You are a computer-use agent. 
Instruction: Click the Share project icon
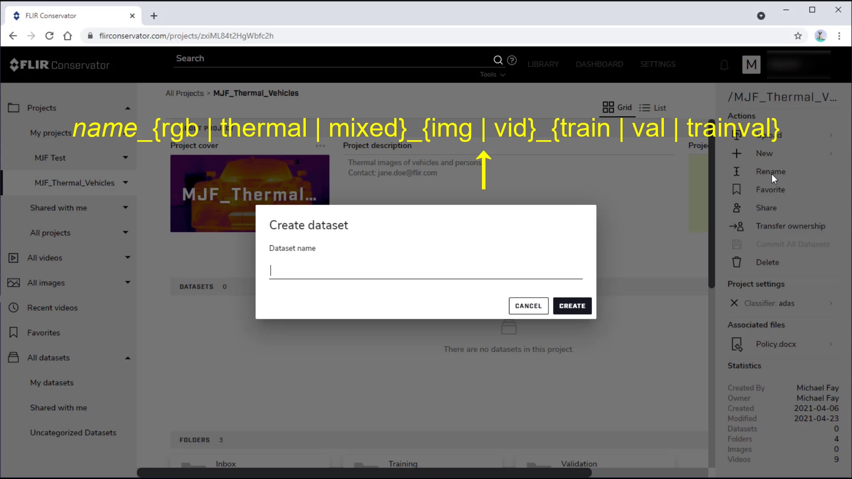click(738, 208)
